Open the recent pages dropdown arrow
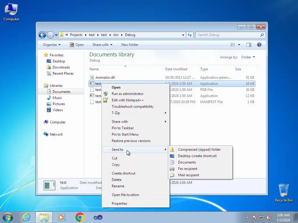Image resolution: width=298 pixels, height=223 pixels. point(56,35)
